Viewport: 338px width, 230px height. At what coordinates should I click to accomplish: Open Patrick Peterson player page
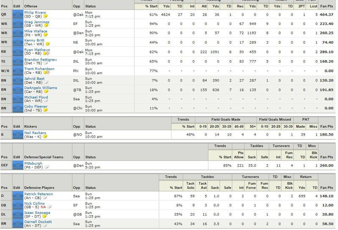(x=39, y=194)
